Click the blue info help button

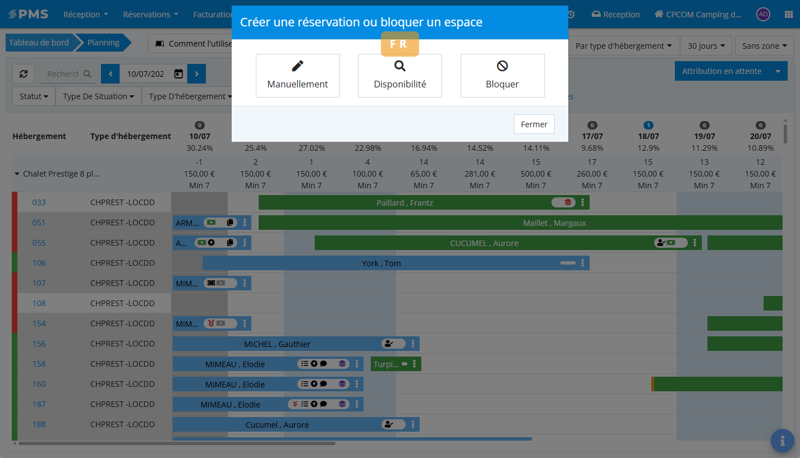point(782,441)
